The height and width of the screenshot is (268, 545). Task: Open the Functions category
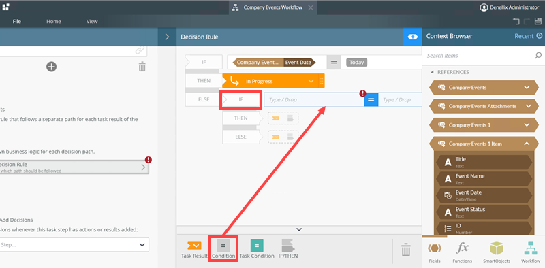(463, 252)
